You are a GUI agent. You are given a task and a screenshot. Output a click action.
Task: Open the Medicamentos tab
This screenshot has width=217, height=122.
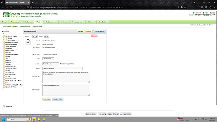click(51, 22)
